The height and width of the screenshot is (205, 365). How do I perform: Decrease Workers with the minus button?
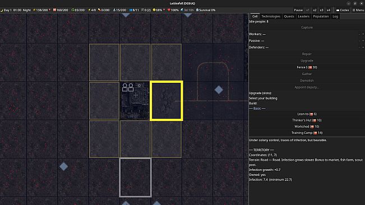click(359, 34)
